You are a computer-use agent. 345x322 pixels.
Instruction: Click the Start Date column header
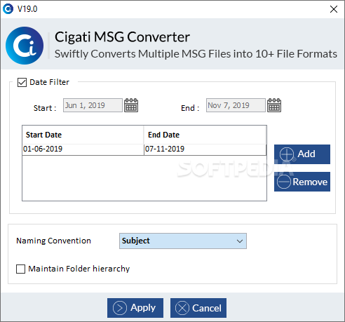point(83,135)
